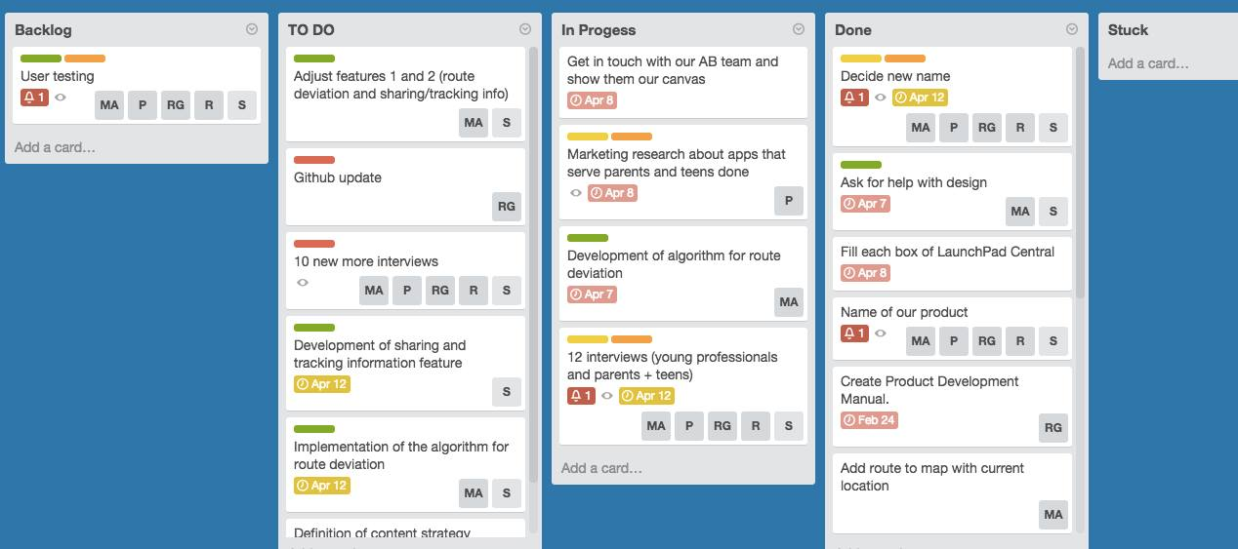Click Apr 8 due date badge on AB team card
The image size is (1238, 549).
[592, 100]
